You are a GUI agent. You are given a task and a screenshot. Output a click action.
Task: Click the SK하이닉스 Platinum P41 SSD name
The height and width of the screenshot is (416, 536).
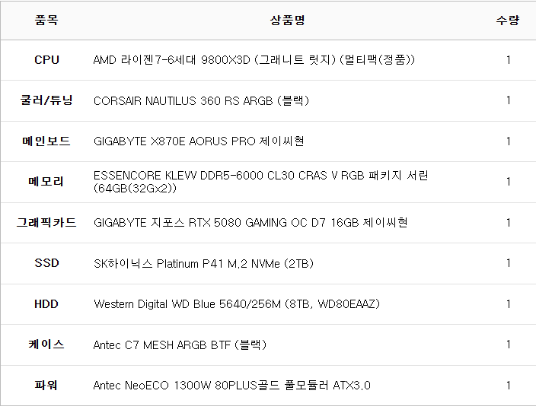pyautogui.click(x=203, y=264)
